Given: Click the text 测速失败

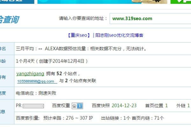Looking at the screenshot, I should [47, 93].
